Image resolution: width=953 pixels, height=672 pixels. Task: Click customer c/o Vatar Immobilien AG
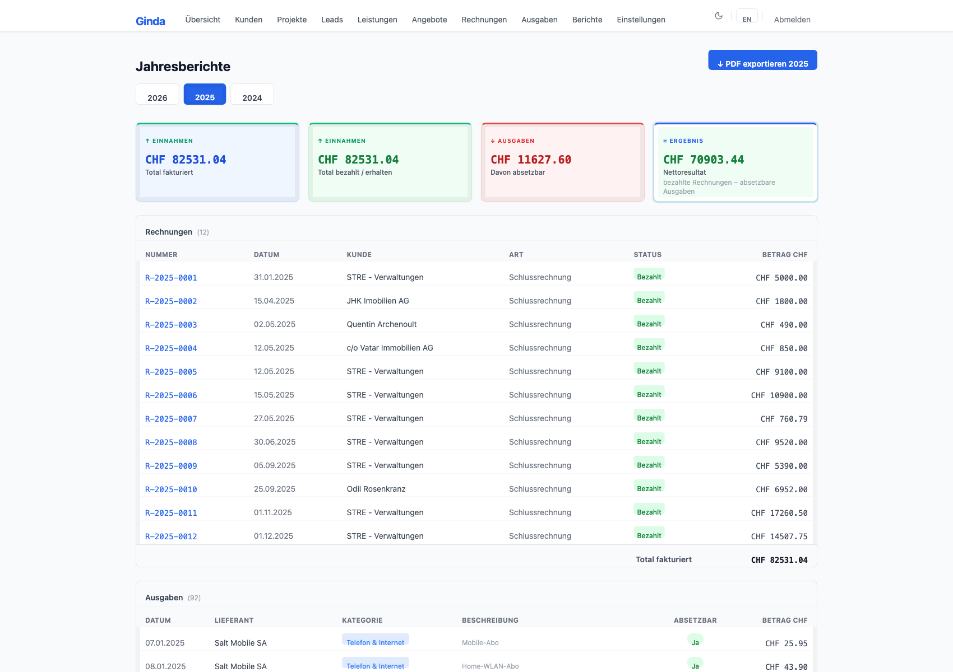pyautogui.click(x=390, y=348)
